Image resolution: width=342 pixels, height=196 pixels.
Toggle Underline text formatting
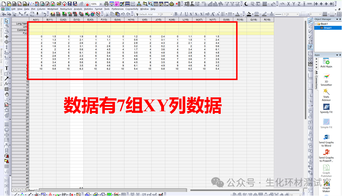click(x=186, y=14)
